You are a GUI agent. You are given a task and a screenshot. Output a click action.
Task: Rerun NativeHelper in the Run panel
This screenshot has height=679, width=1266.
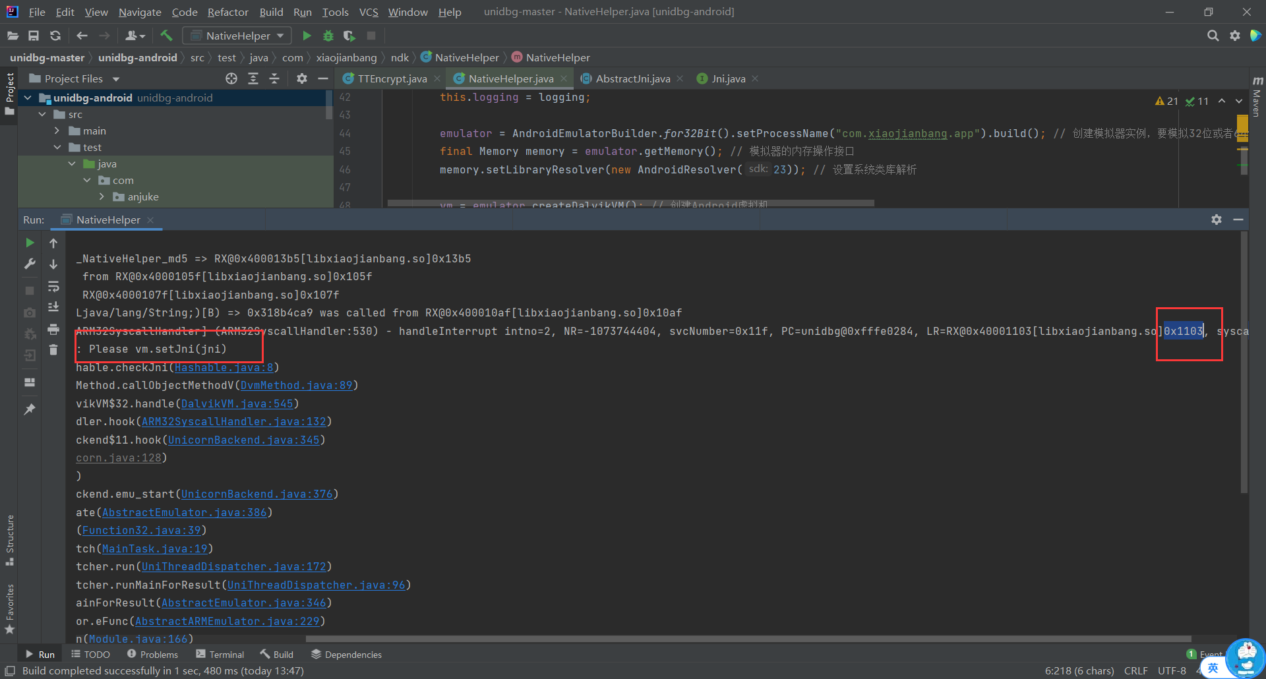tap(30, 243)
